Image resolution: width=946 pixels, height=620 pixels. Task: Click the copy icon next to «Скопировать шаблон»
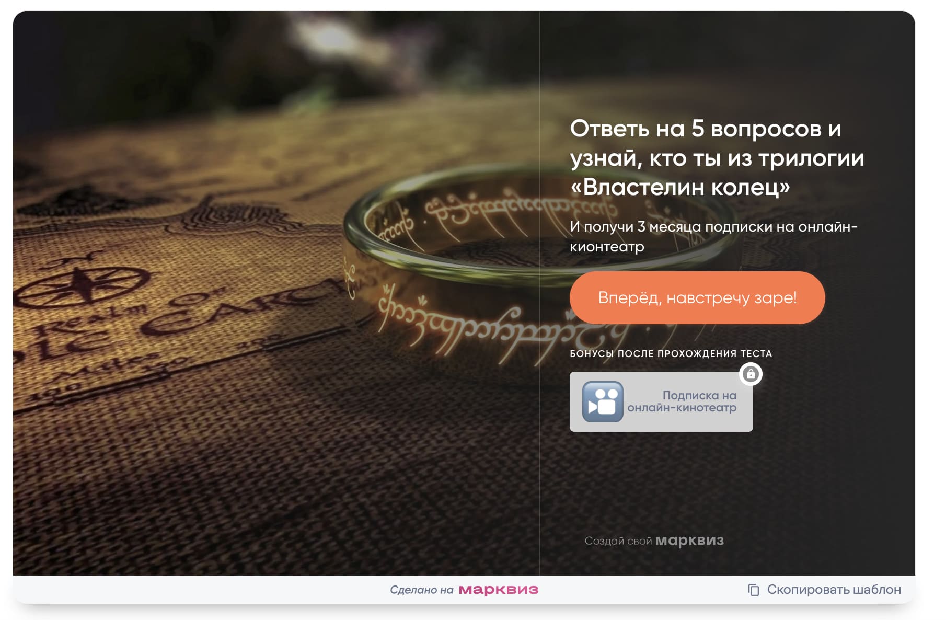coord(754,590)
